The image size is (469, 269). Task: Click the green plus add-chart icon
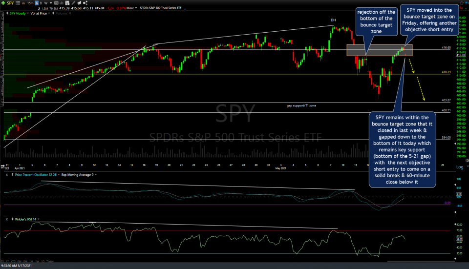pos(3,3)
